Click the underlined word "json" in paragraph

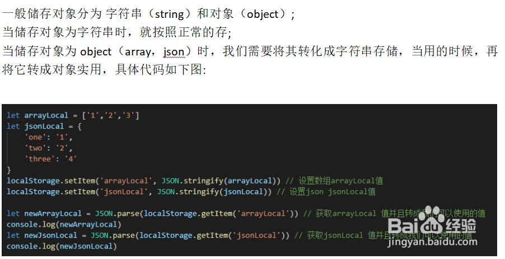pyautogui.click(x=174, y=52)
